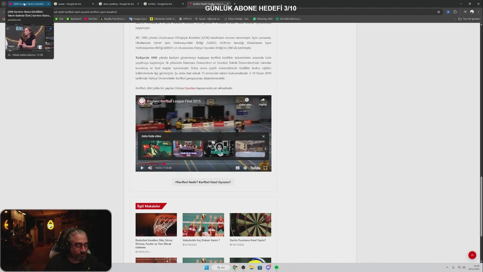
Task: Open the Windows Start menu
Action: [x=206, y=267]
